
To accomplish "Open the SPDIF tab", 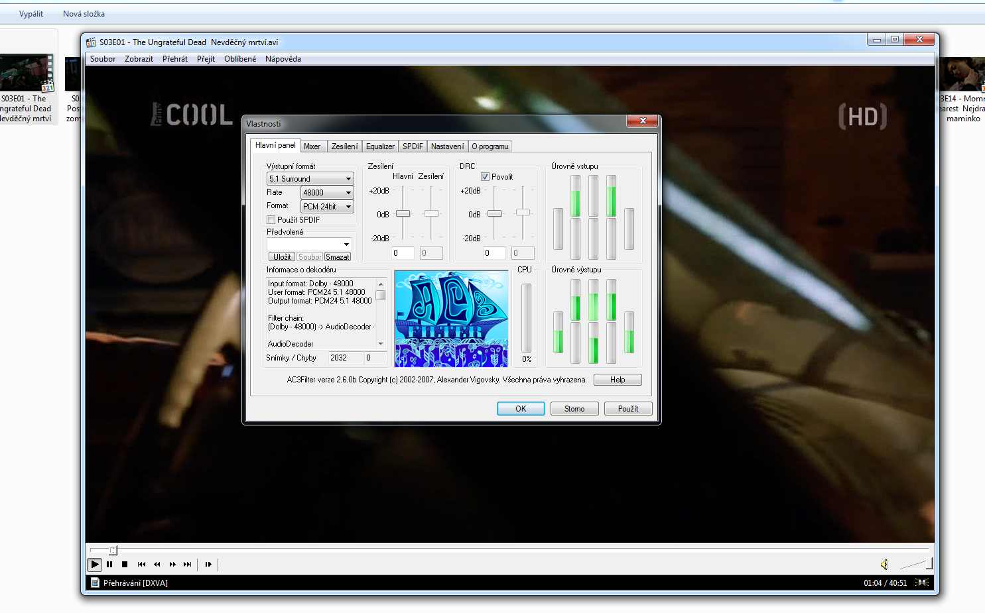I will pyautogui.click(x=413, y=146).
